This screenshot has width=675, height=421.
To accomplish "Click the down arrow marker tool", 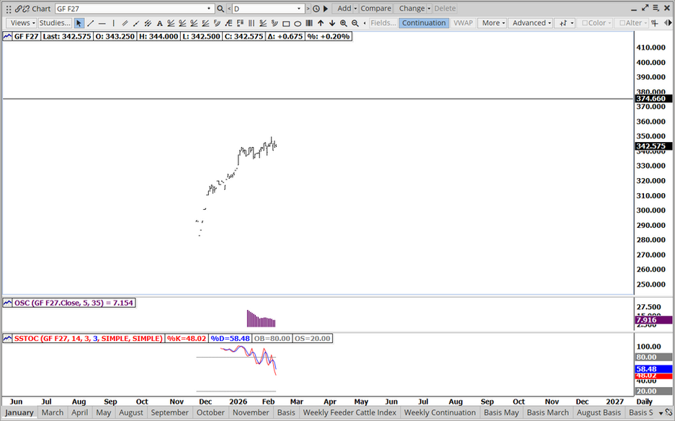I will click(332, 23).
